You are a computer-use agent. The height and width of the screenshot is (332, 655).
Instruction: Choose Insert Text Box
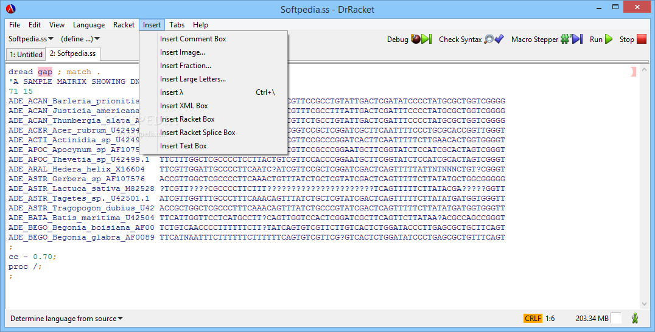point(214,145)
